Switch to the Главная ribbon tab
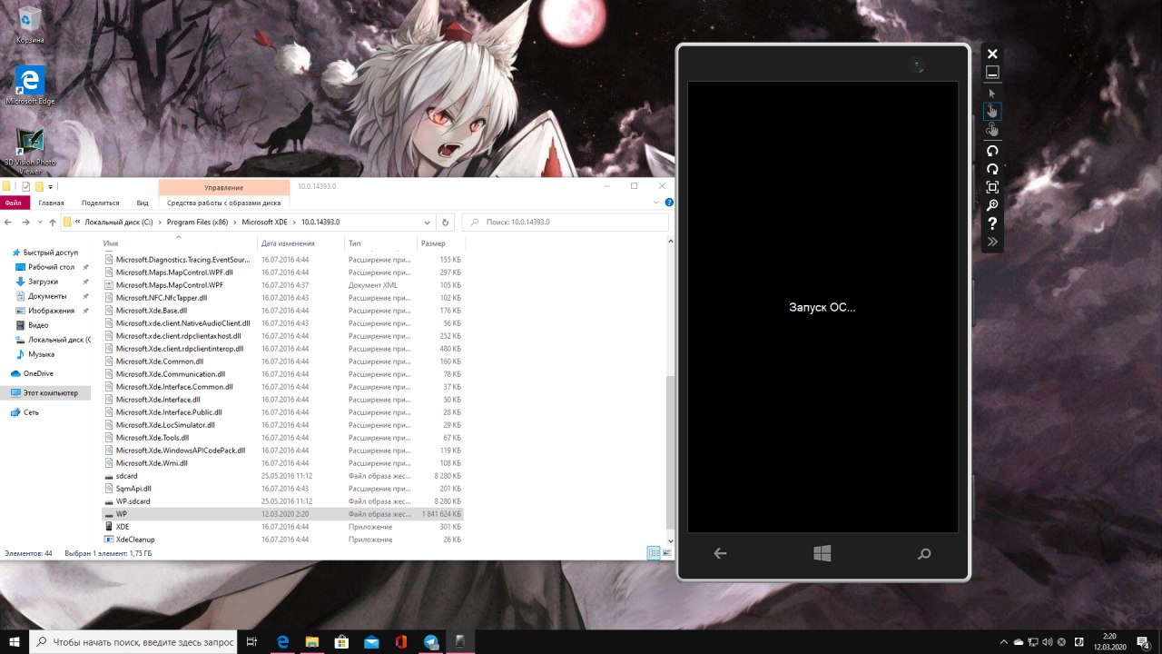 (x=51, y=203)
